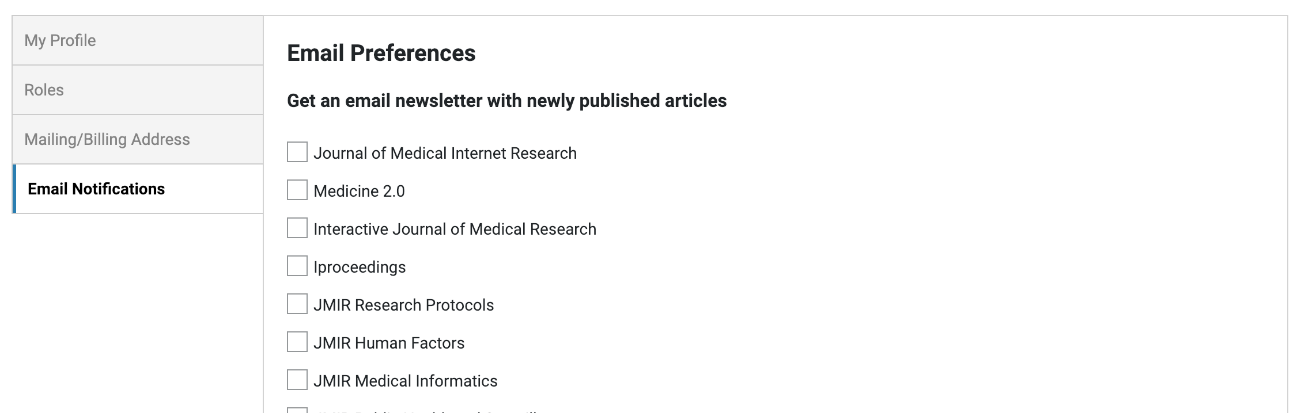Viewport: 1301px width, 413px height.
Task: Click the Journal of Medical Internet Research label
Action: click(x=445, y=153)
